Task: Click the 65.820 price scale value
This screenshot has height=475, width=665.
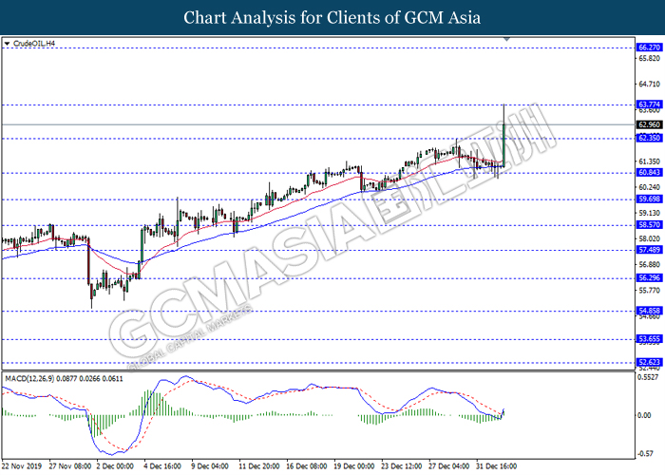Action: 649,58
